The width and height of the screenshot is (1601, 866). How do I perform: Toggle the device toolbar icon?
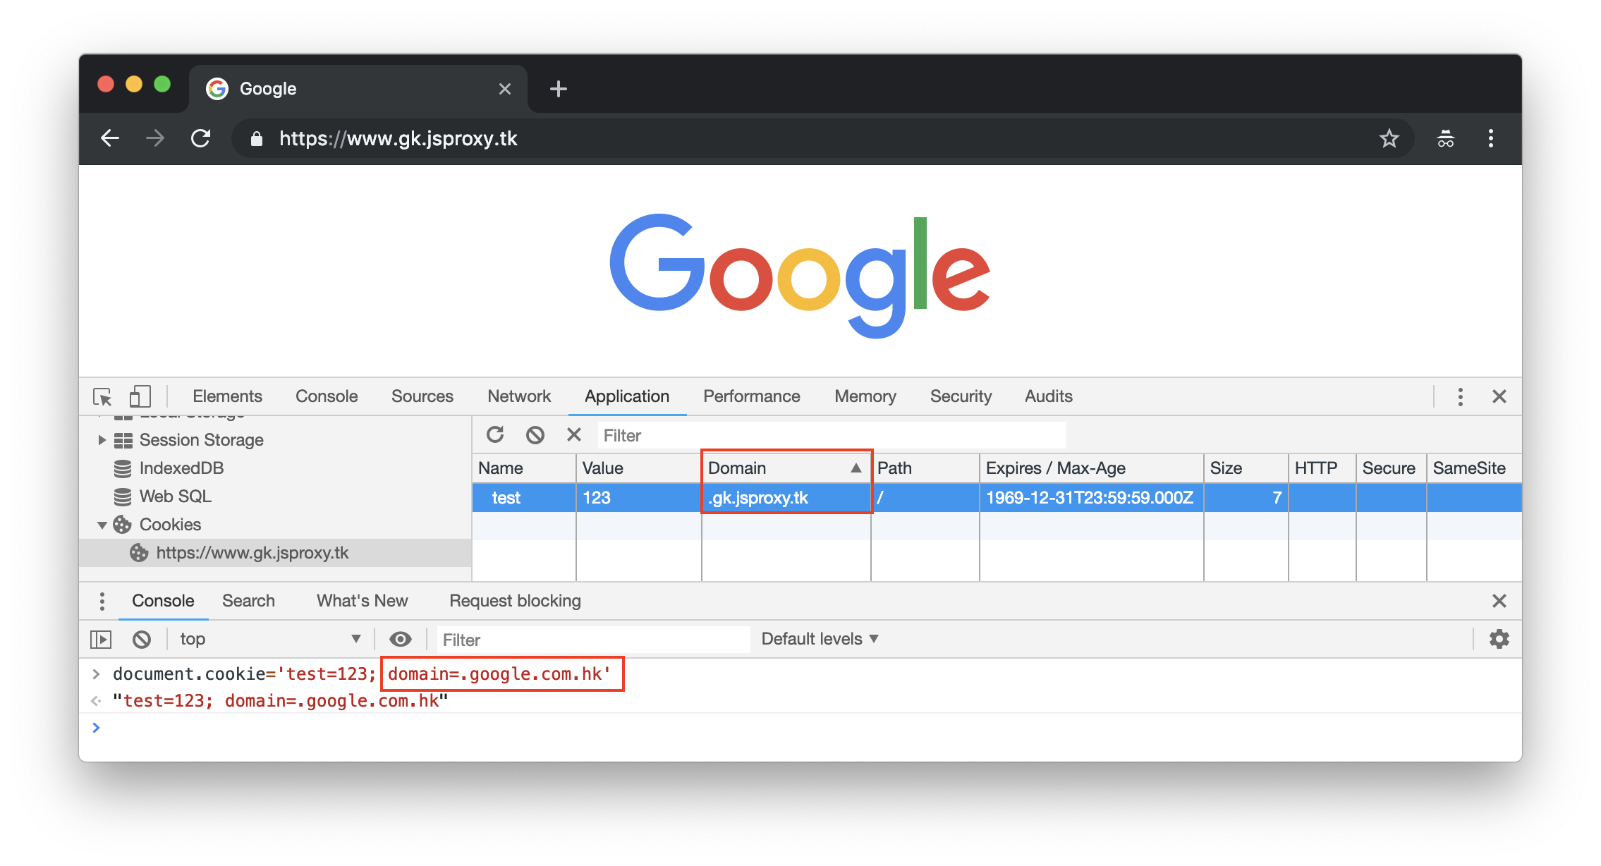pyautogui.click(x=140, y=396)
